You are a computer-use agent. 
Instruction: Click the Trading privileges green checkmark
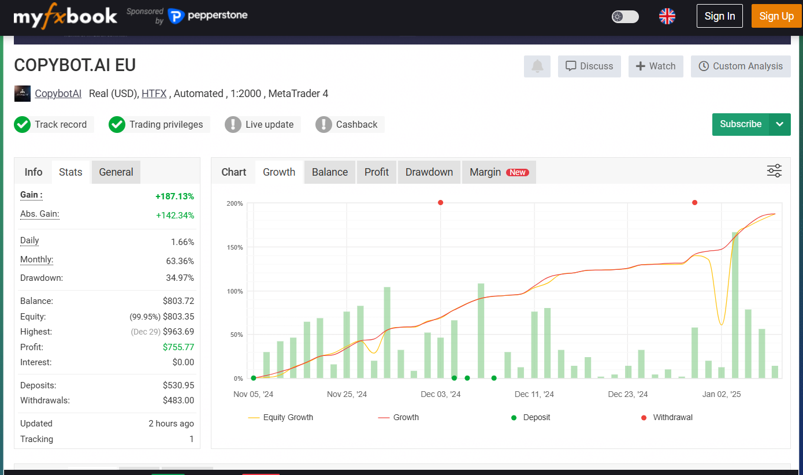pos(117,124)
